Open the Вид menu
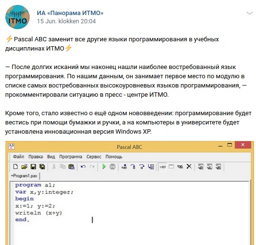 [51, 157]
